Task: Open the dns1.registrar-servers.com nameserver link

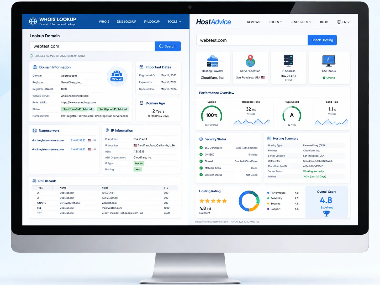Action: point(48,140)
